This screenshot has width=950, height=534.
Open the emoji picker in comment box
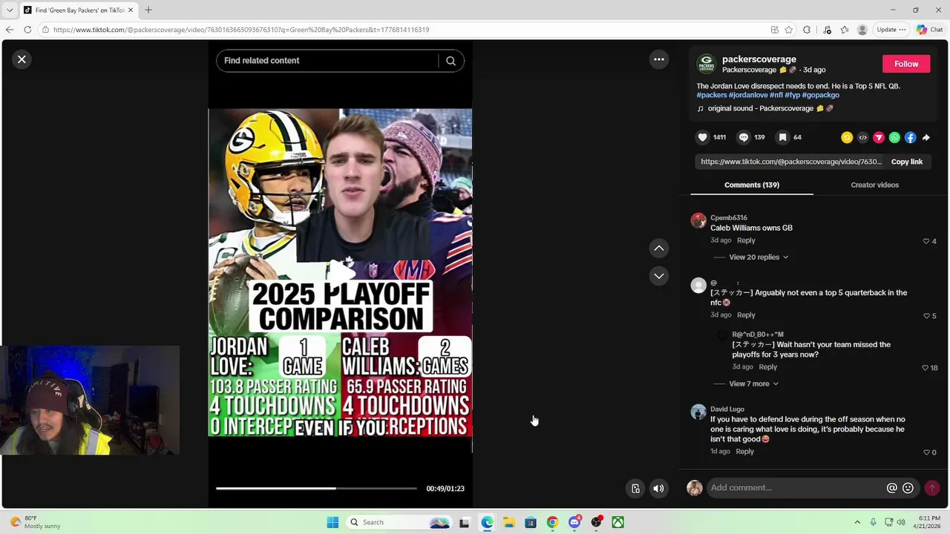[x=908, y=488]
